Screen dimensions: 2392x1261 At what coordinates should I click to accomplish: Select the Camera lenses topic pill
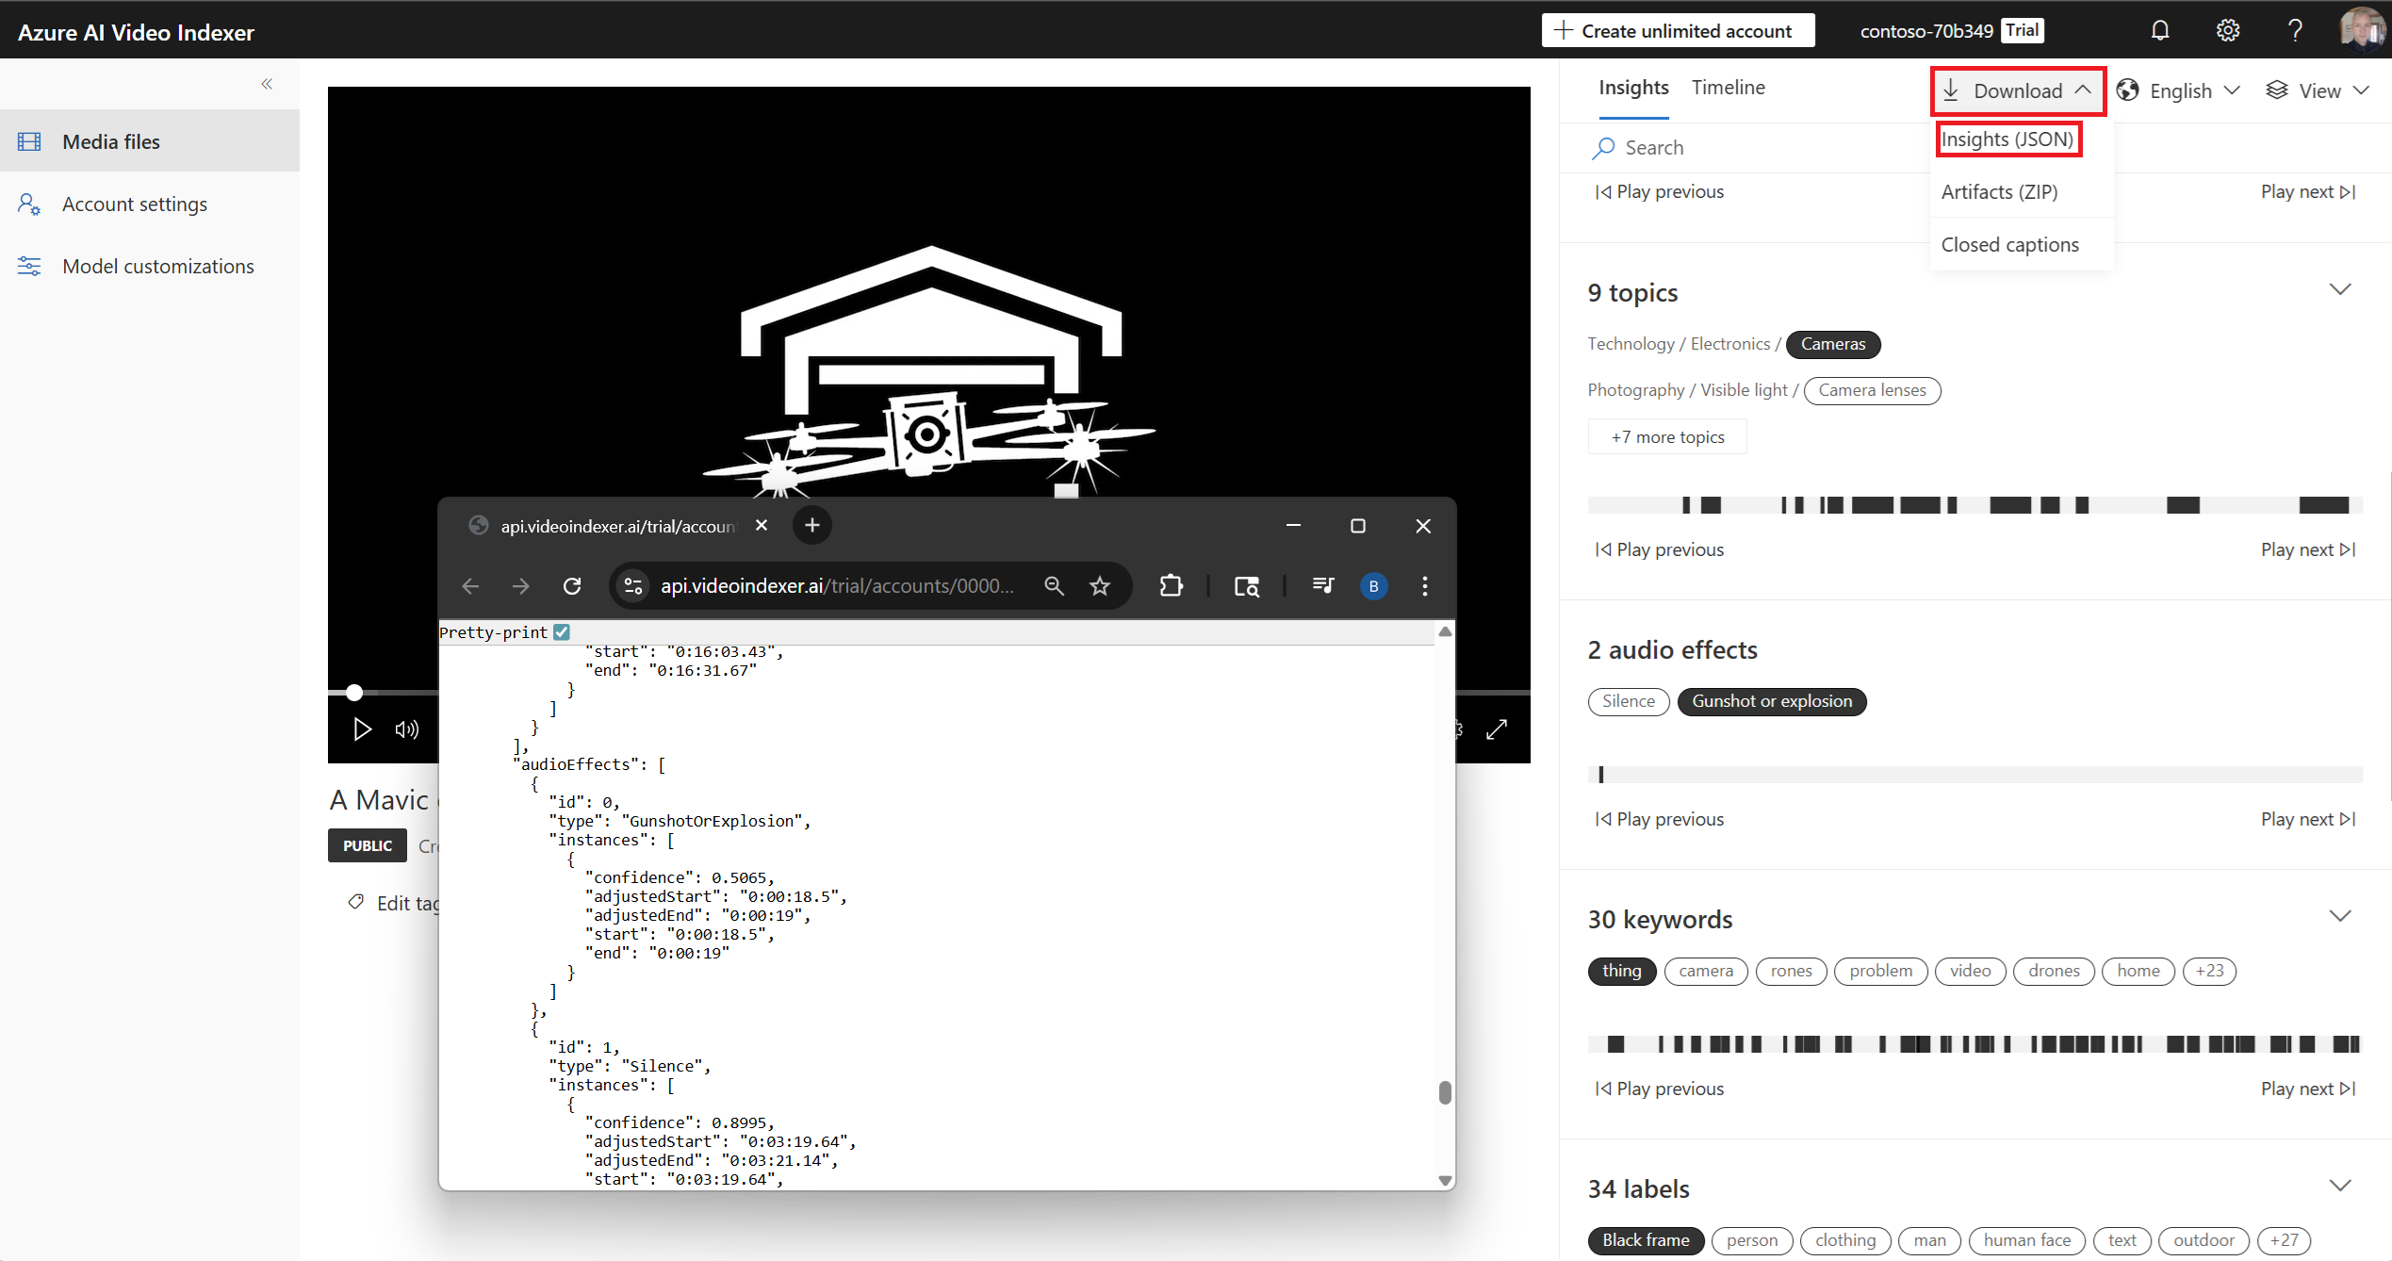(1872, 390)
